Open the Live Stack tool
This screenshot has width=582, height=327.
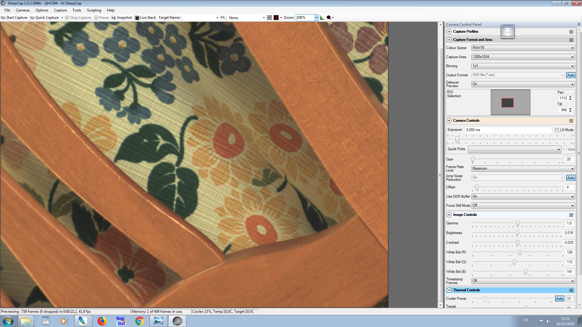click(145, 18)
